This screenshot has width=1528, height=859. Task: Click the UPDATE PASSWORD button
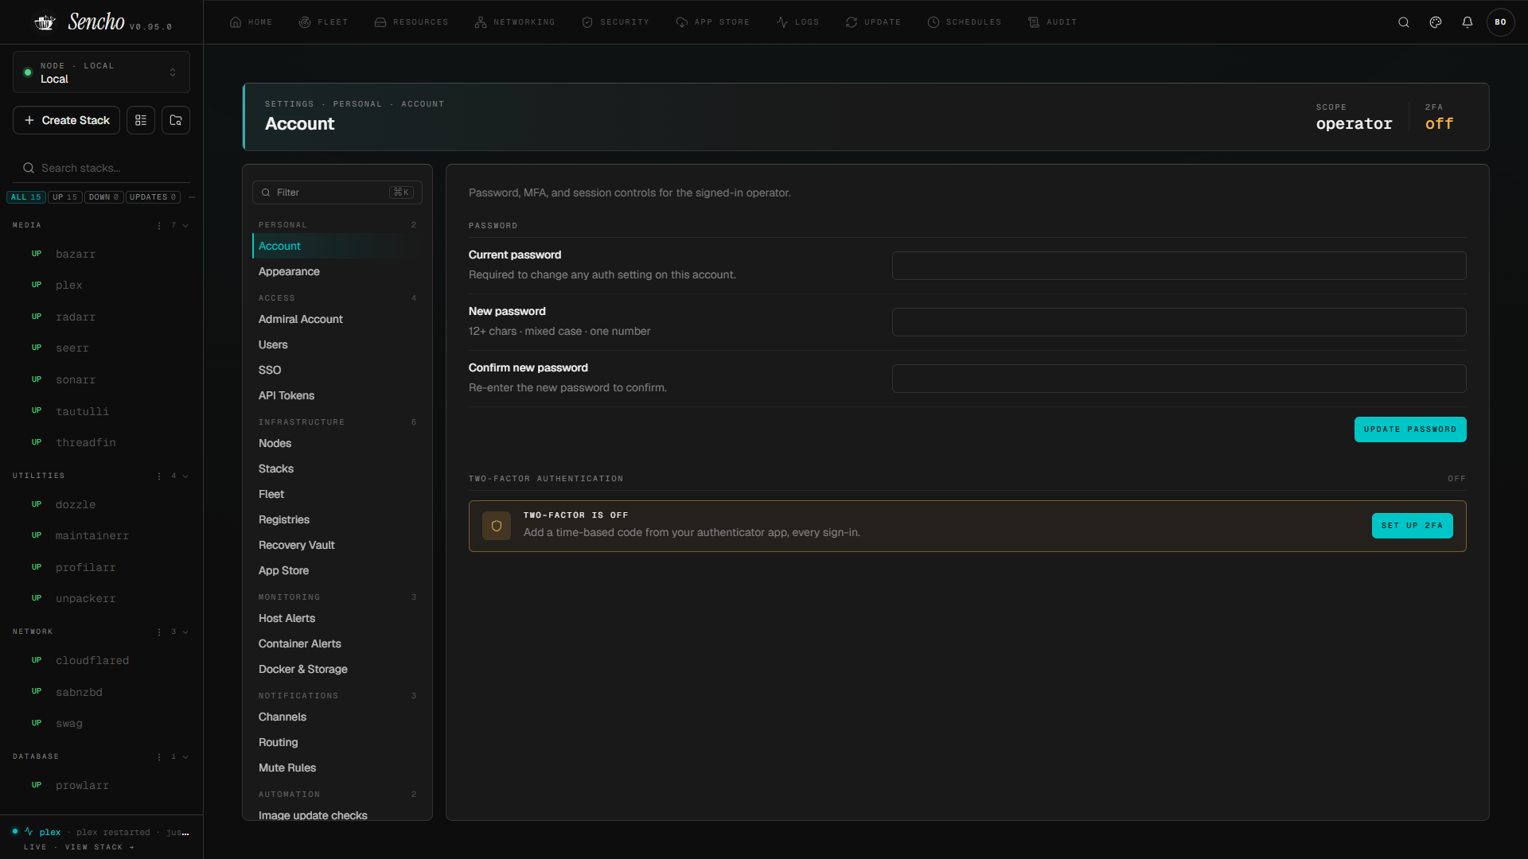click(x=1410, y=429)
